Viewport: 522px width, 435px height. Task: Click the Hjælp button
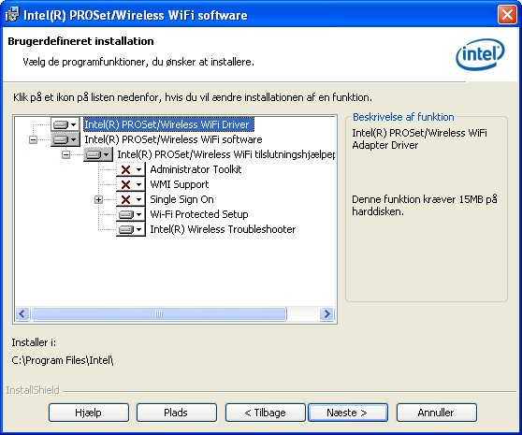click(x=89, y=413)
